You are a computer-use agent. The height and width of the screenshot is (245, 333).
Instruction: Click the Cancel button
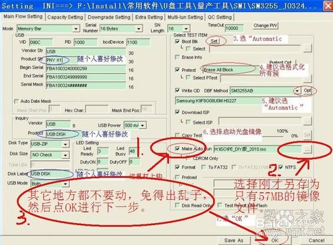316,240
